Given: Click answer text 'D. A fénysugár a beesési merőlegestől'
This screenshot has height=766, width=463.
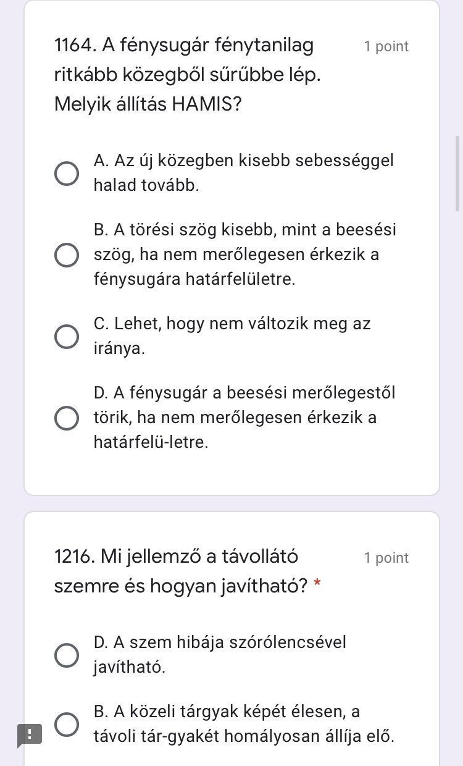Looking at the screenshot, I should click(244, 393).
